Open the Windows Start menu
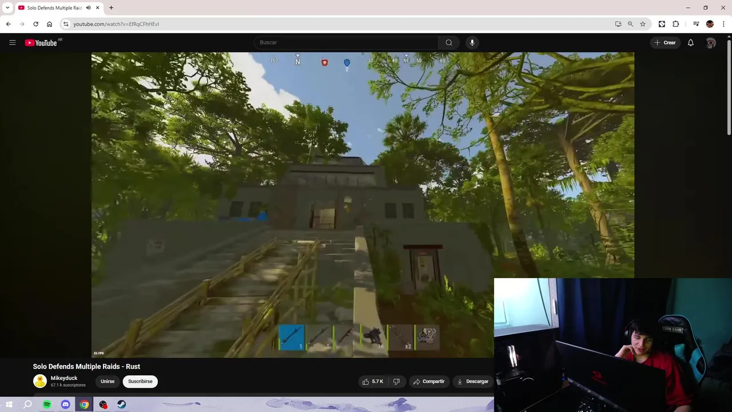 click(9, 405)
